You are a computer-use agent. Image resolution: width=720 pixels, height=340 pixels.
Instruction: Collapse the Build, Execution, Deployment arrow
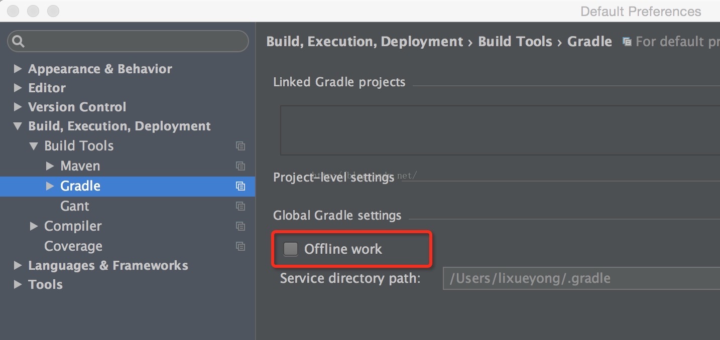(x=18, y=126)
